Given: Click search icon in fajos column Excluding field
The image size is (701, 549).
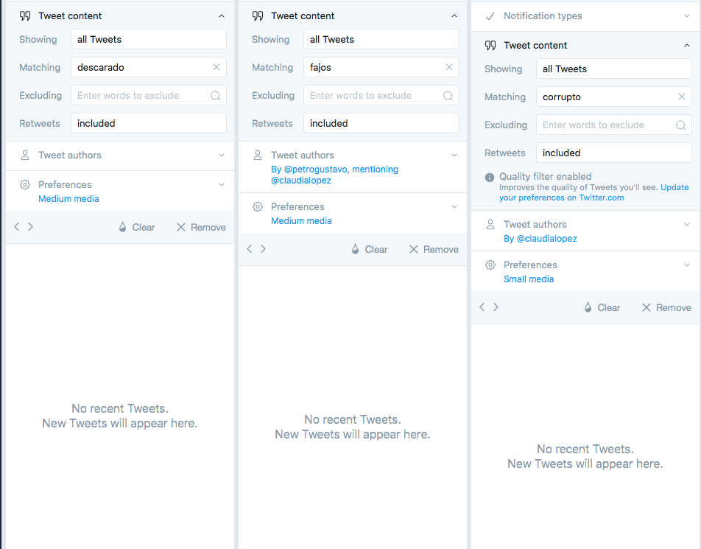Looking at the screenshot, I should (x=448, y=96).
